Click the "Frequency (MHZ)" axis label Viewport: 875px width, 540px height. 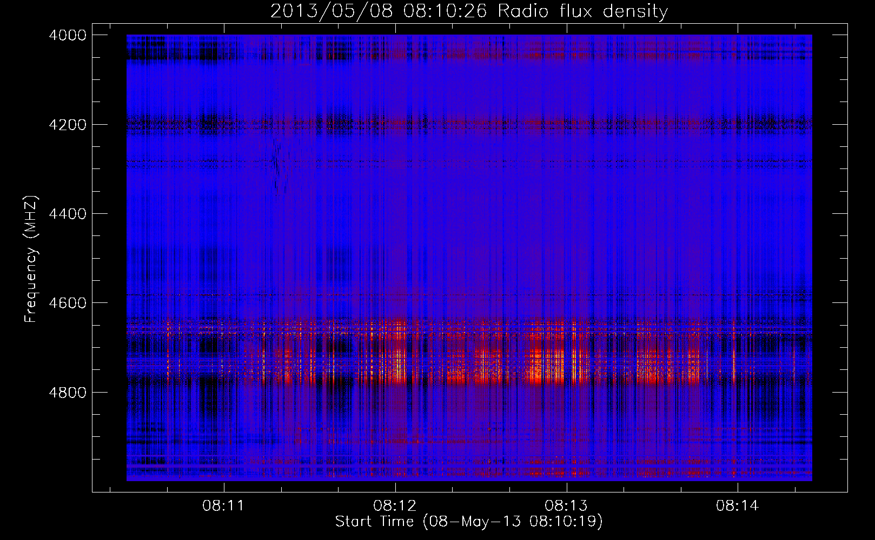point(31,259)
